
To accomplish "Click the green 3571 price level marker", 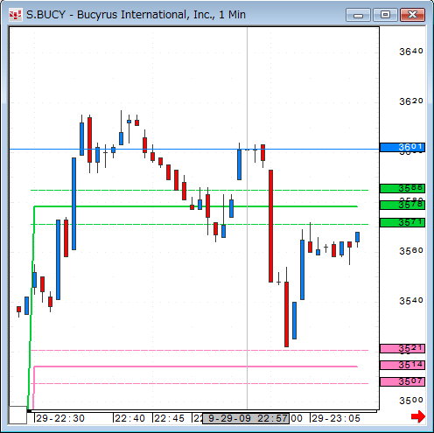I will pos(402,222).
